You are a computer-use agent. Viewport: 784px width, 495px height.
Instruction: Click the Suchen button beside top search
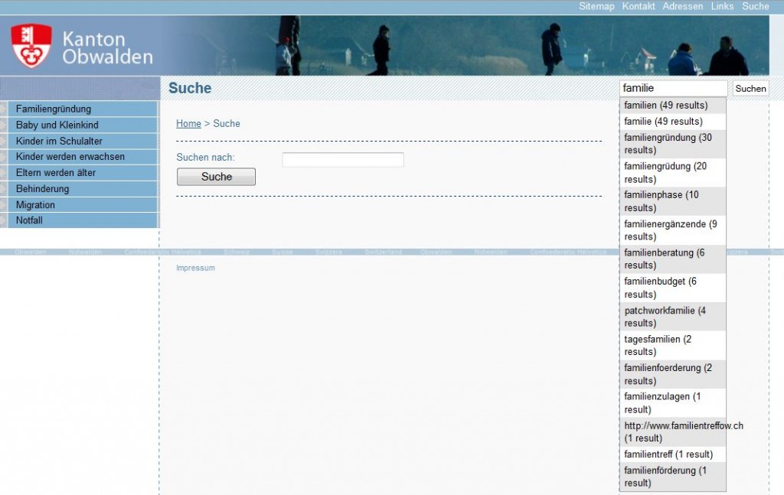pos(750,89)
